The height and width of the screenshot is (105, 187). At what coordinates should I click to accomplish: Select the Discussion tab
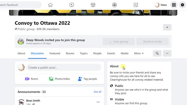click(37, 53)
